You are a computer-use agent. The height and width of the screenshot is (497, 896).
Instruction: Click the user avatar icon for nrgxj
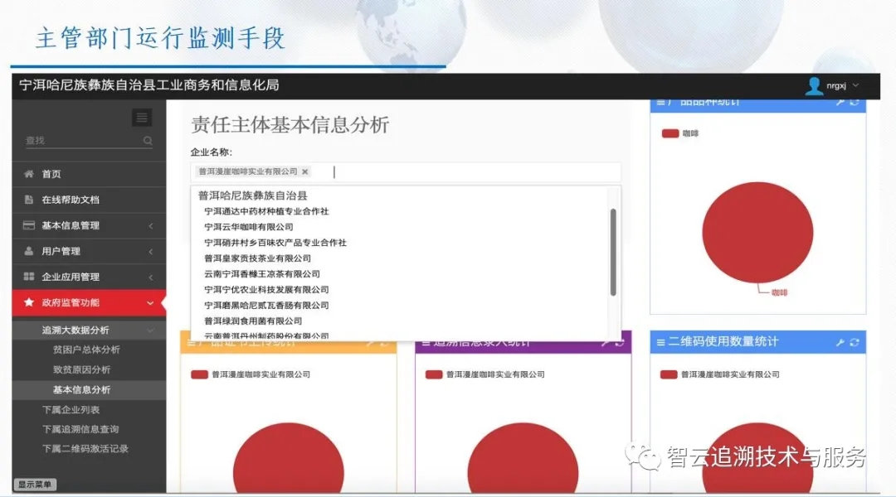tap(814, 86)
